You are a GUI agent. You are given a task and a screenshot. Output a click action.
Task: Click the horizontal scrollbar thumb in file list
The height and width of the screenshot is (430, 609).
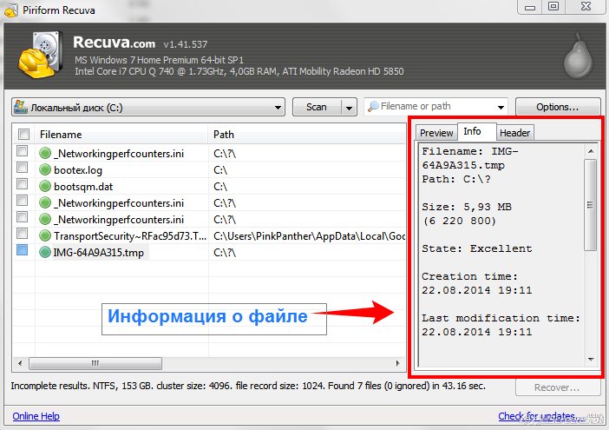coord(95,363)
